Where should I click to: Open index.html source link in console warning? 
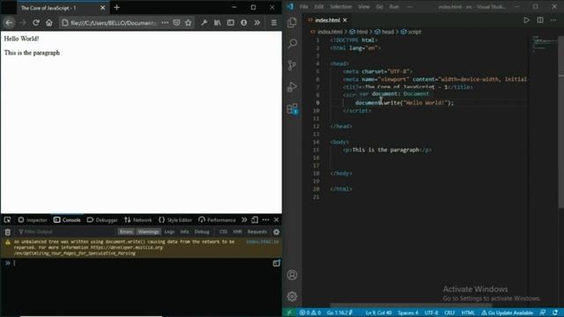263,242
